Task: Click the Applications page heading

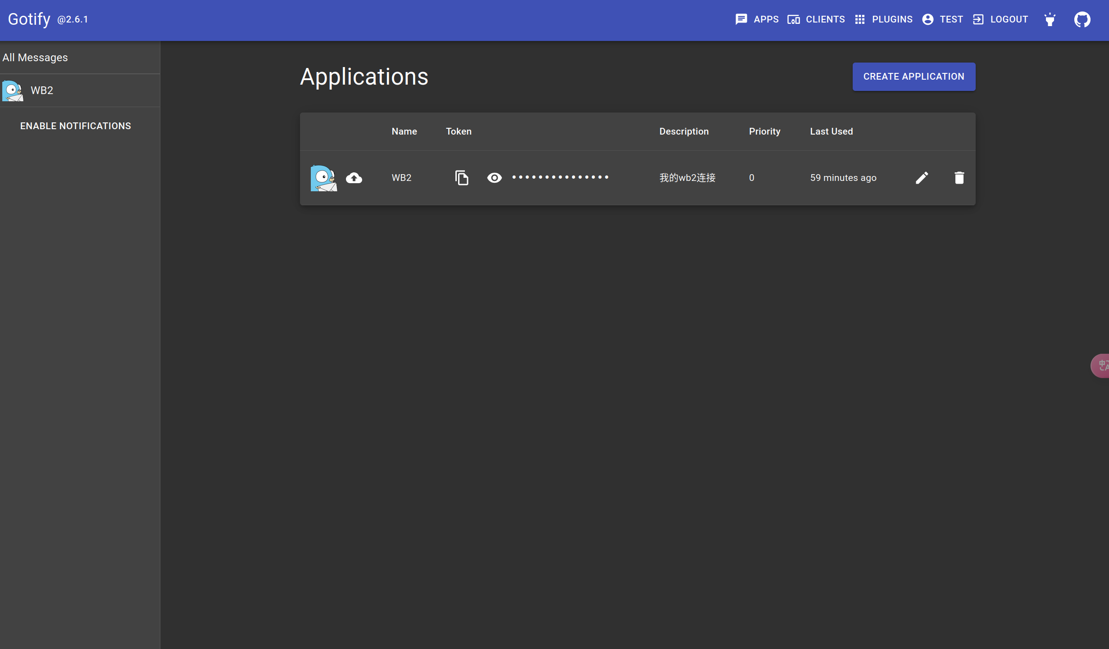Action: pos(364,77)
